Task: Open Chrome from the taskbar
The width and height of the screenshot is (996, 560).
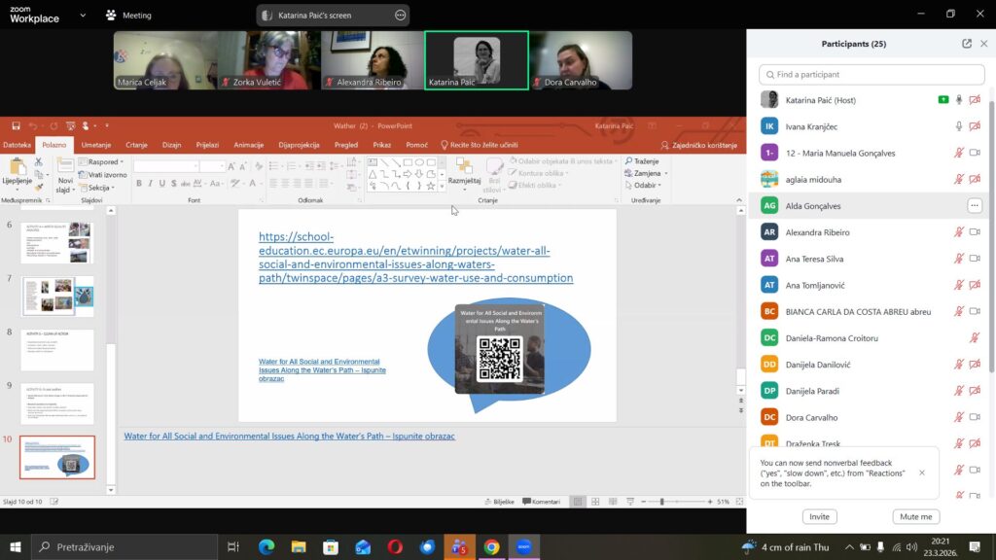Action: [x=491, y=547]
